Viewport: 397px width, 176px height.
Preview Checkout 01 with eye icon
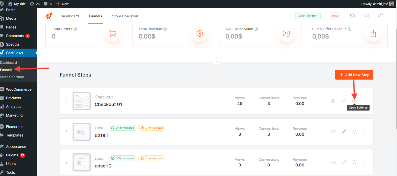click(x=333, y=101)
